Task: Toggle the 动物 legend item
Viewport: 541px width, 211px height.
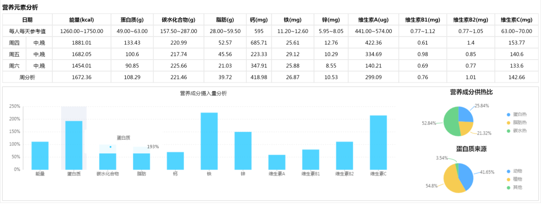Action: (x=514, y=171)
